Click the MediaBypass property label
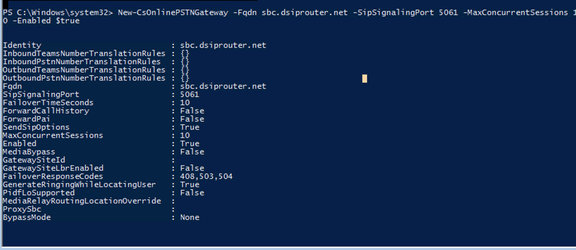 (29, 152)
